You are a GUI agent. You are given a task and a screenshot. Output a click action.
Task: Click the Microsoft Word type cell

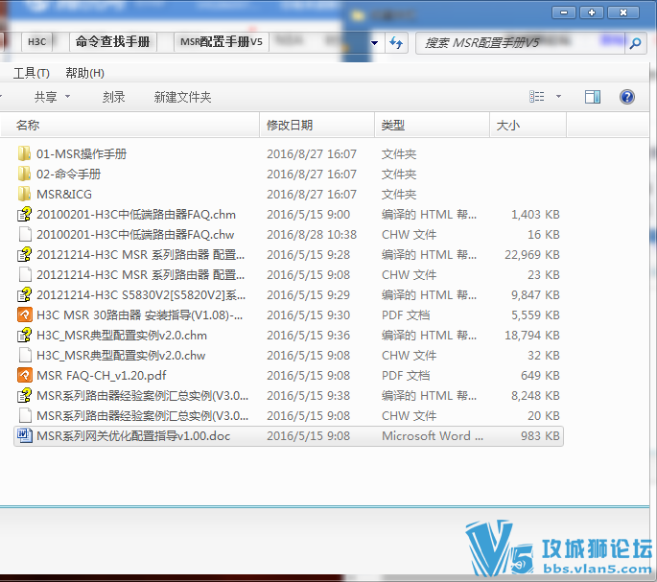click(433, 435)
